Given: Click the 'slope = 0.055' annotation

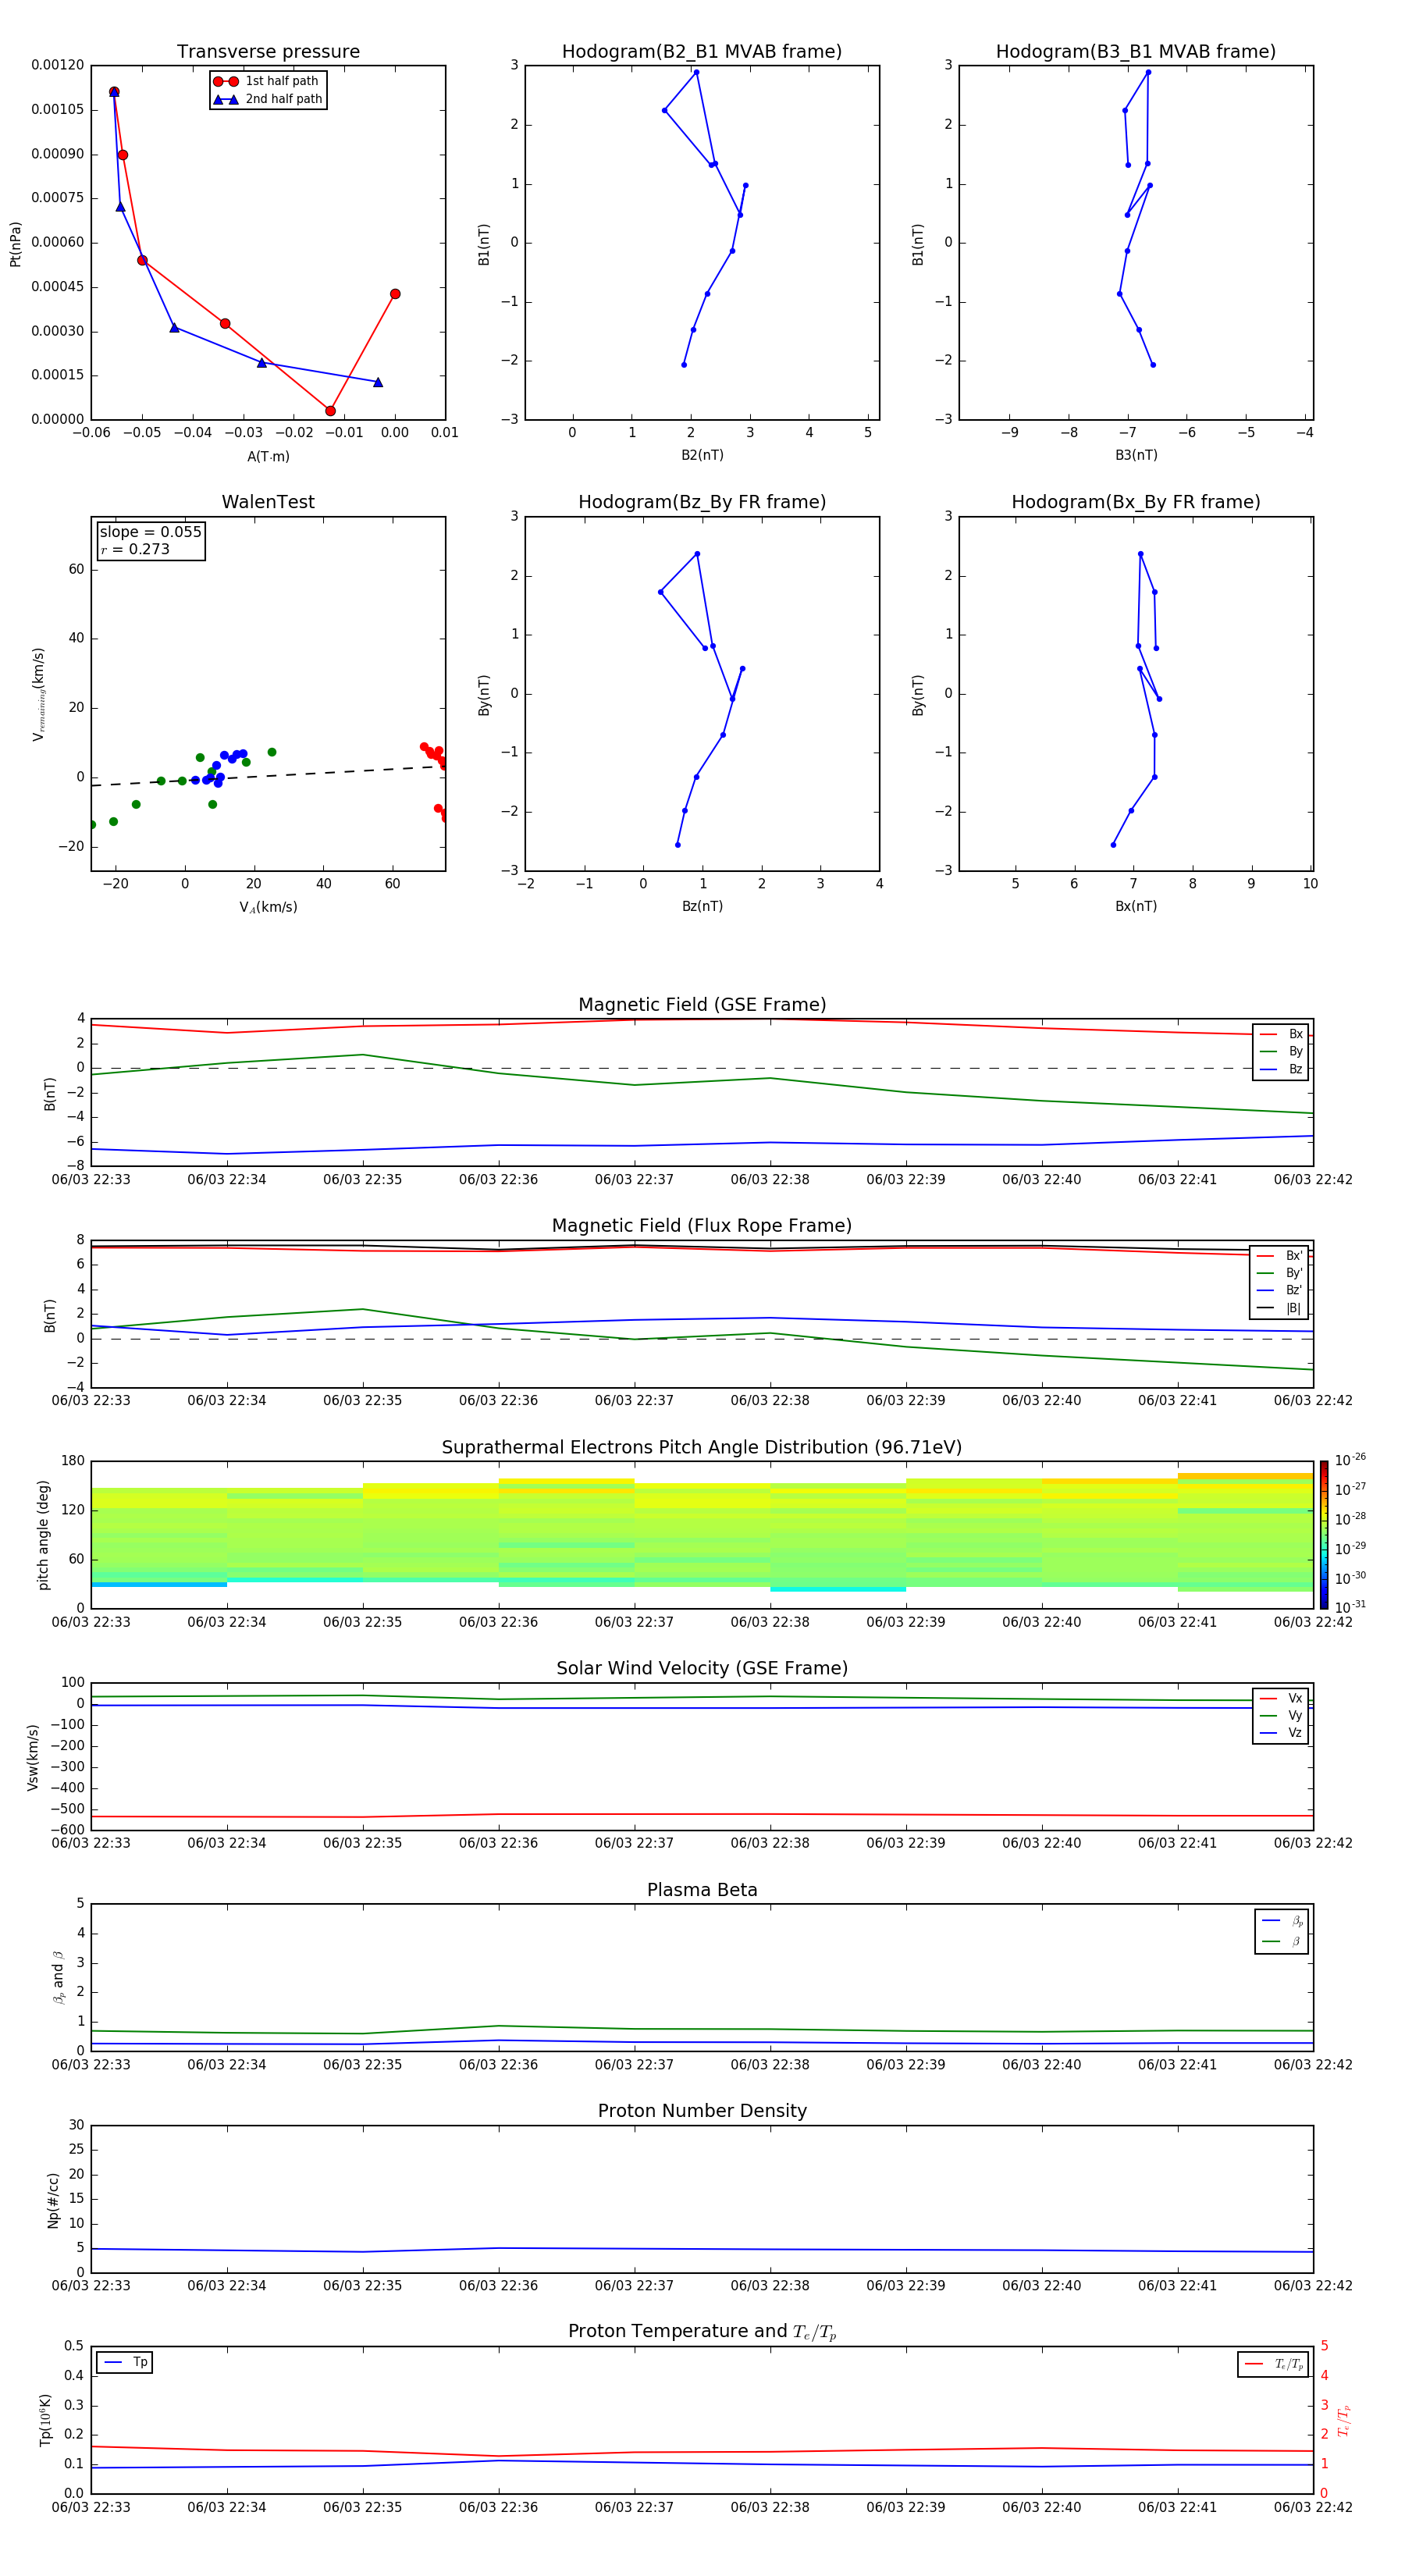Looking at the screenshot, I should [150, 532].
